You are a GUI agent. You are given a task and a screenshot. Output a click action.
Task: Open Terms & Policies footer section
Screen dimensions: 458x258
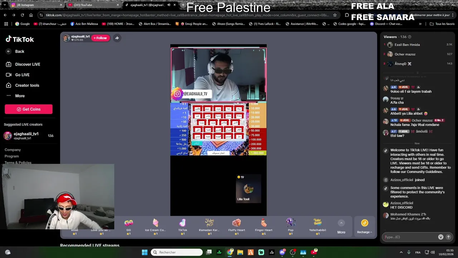tap(18, 163)
